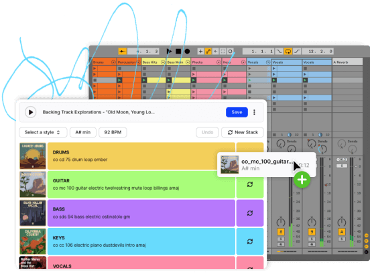Toggle Ableton's Punch-Out switch
The width and height of the screenshot is (370, 279).
pos(297,51)
